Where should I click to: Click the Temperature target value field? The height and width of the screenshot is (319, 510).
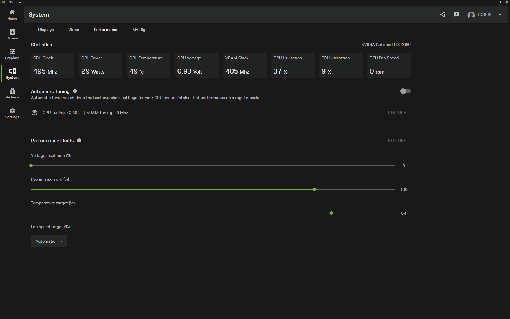tap(403, 213)
